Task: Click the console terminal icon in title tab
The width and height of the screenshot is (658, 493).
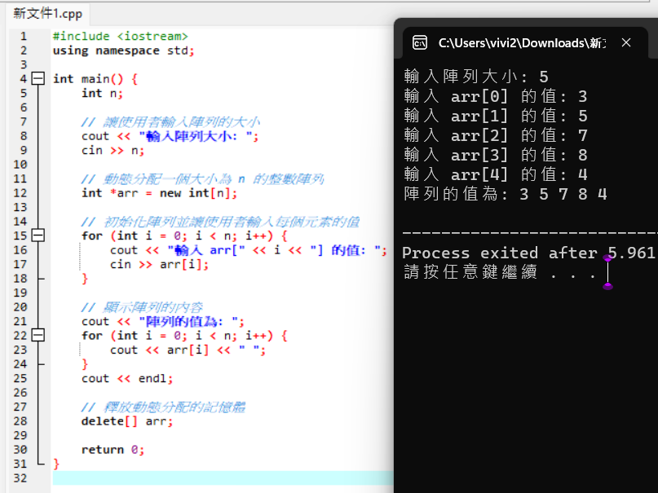Action: pos(420,42)
